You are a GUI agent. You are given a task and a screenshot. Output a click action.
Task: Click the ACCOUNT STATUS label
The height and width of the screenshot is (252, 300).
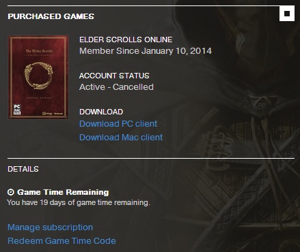(x=114, y=76)
